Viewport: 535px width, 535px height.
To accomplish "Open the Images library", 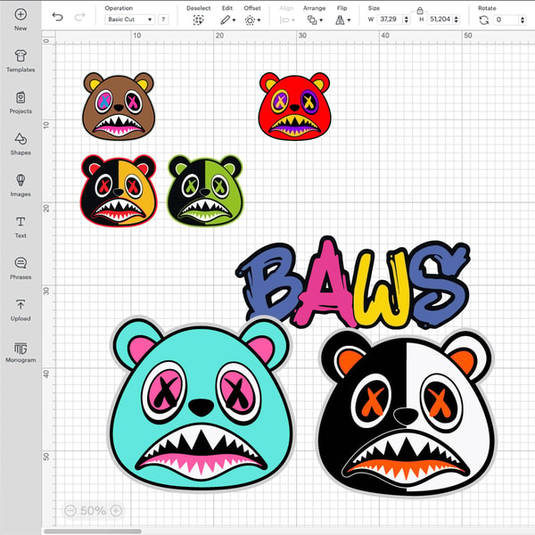I will coord(21,185).
